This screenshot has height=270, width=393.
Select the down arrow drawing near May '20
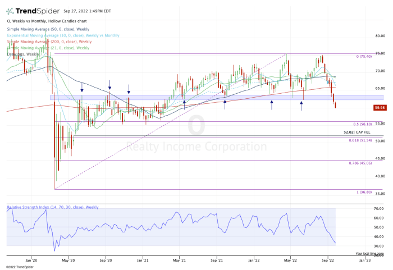coord(82,88)
